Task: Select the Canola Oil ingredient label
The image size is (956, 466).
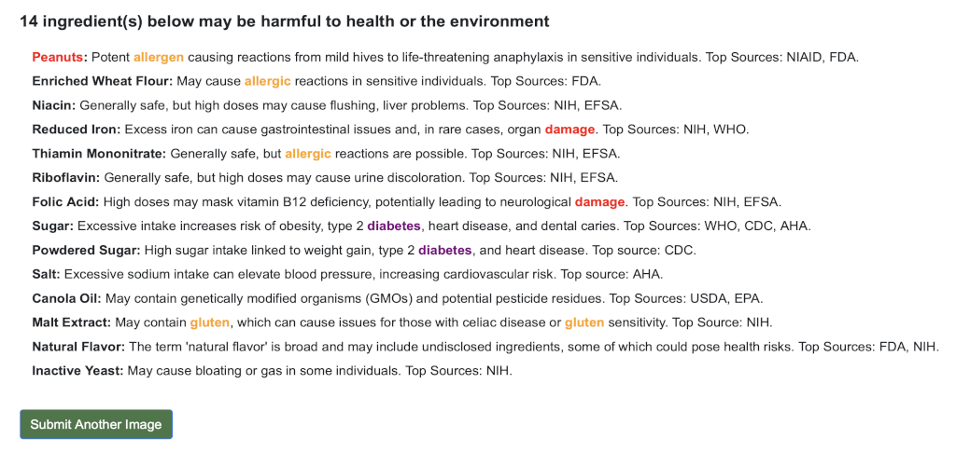Action: 66,298
